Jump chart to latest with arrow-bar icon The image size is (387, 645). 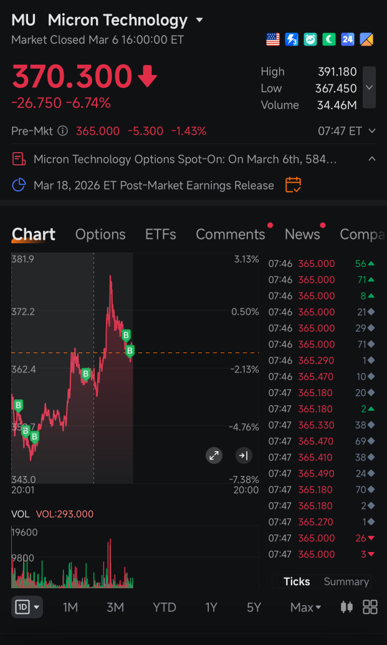244,455
